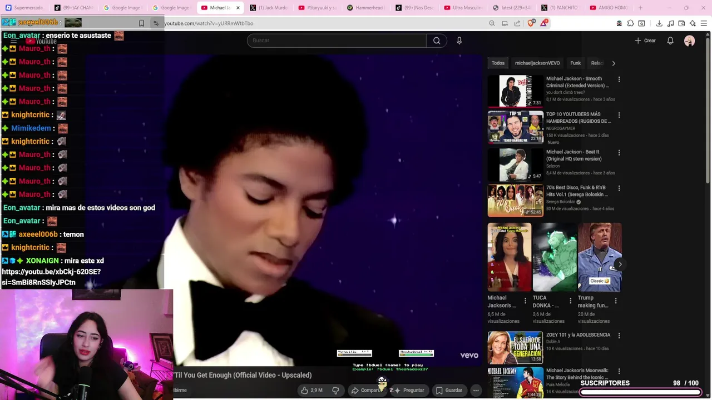Open browser hamburger main menu
The image size is (712, 400).
(x=704, y=23)
